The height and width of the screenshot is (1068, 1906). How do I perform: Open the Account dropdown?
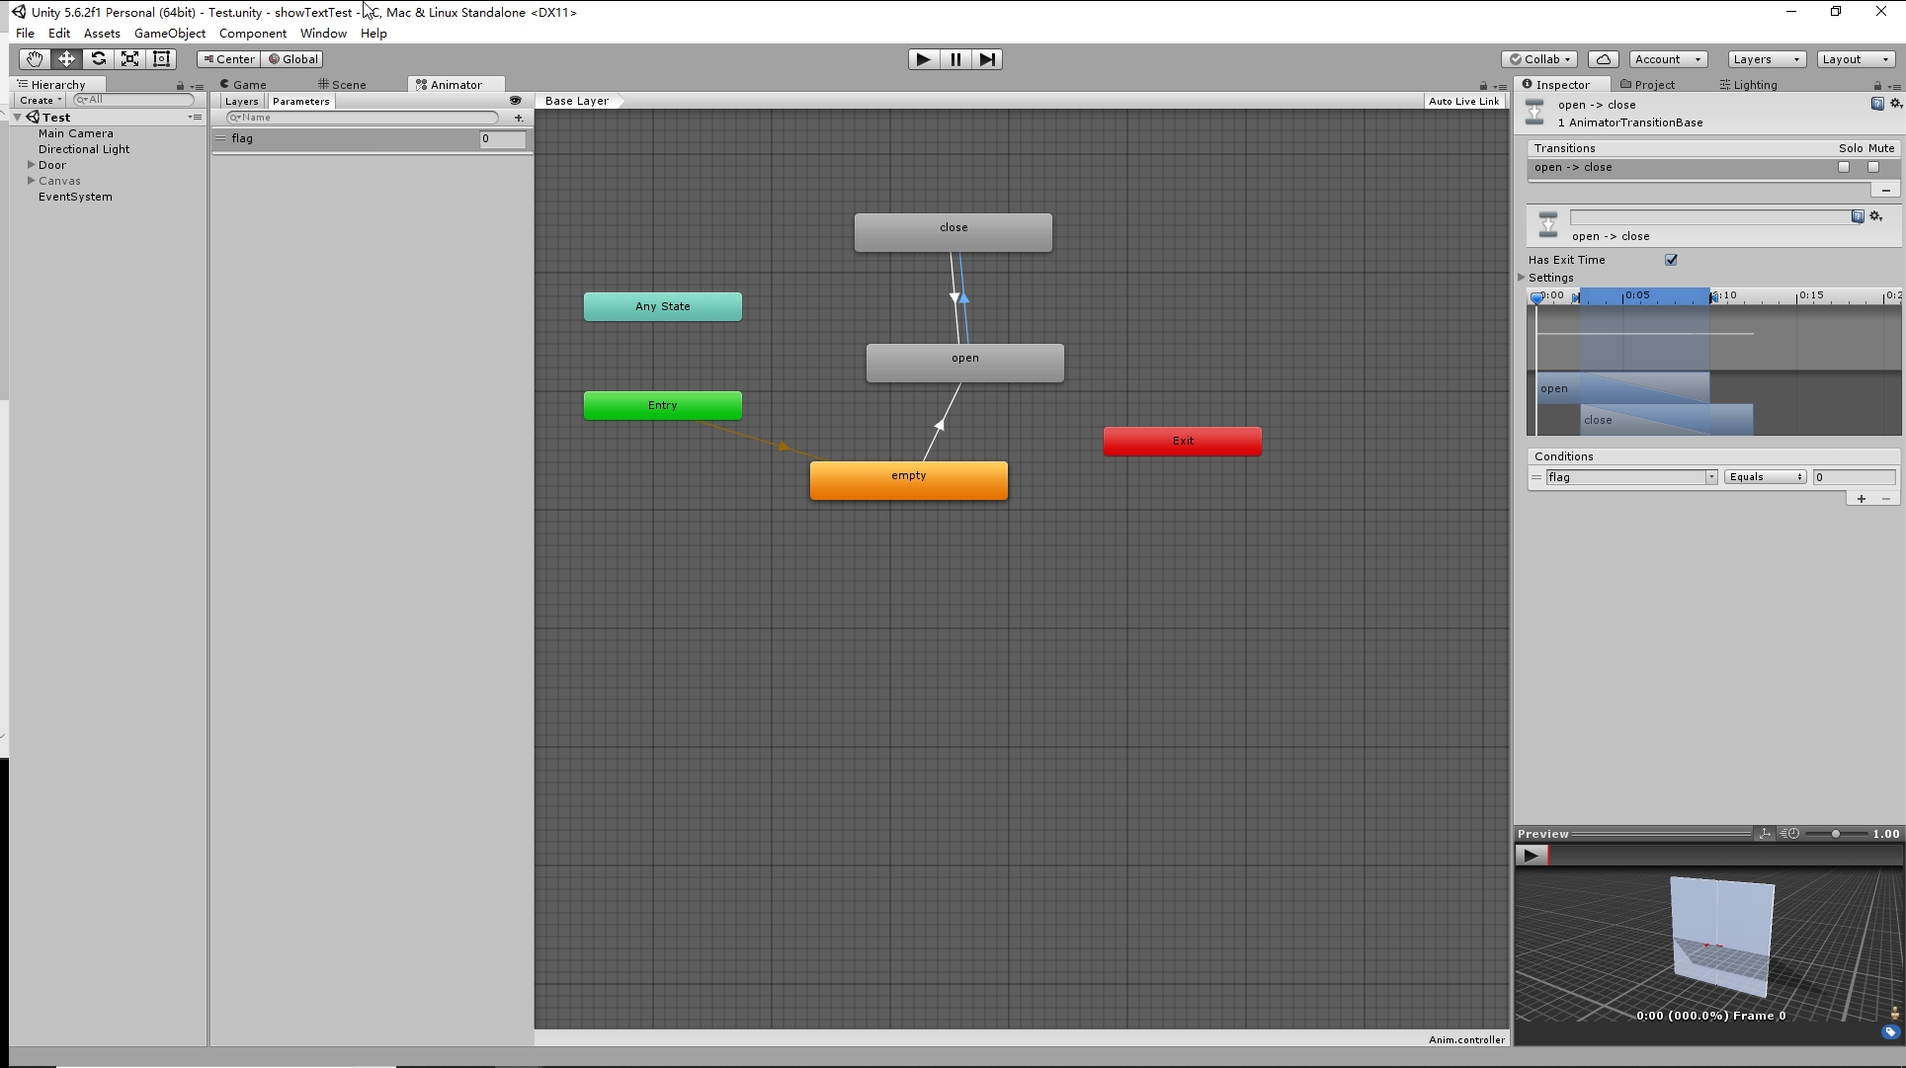pyautogui.click(x=1668, y=58)
